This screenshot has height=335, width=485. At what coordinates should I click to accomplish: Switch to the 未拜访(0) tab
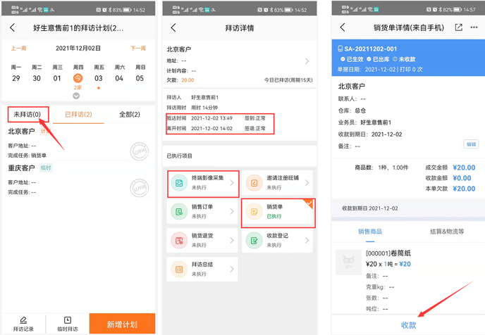[27, 115]
